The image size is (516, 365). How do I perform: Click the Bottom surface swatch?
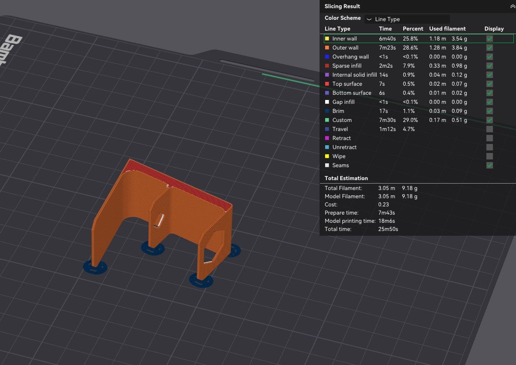pos(327,93)
